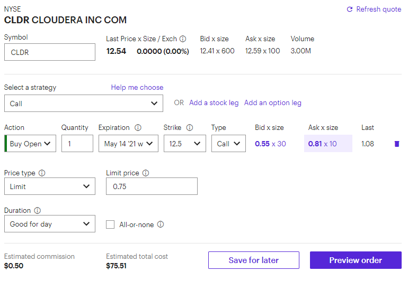Open the strategy dropdown showing Call
The height and width of the screenshot is (281, 408).
click(x=84, y=104)
